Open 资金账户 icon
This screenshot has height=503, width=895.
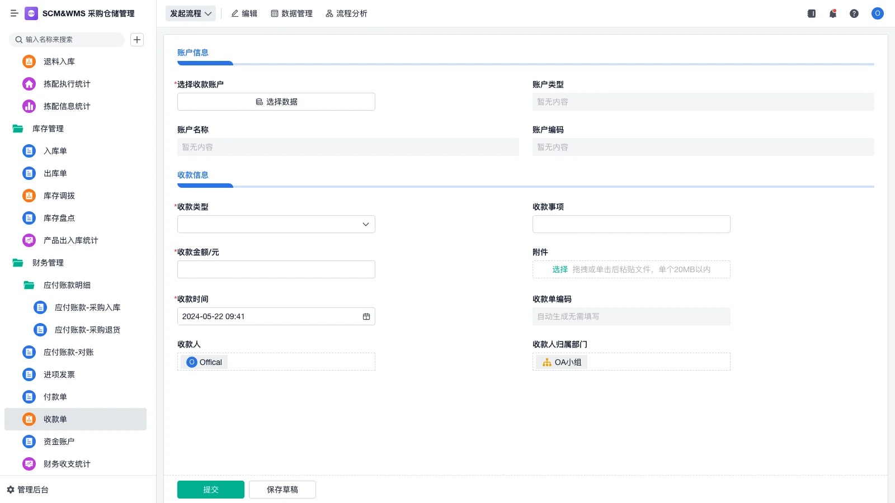point(29,442)
